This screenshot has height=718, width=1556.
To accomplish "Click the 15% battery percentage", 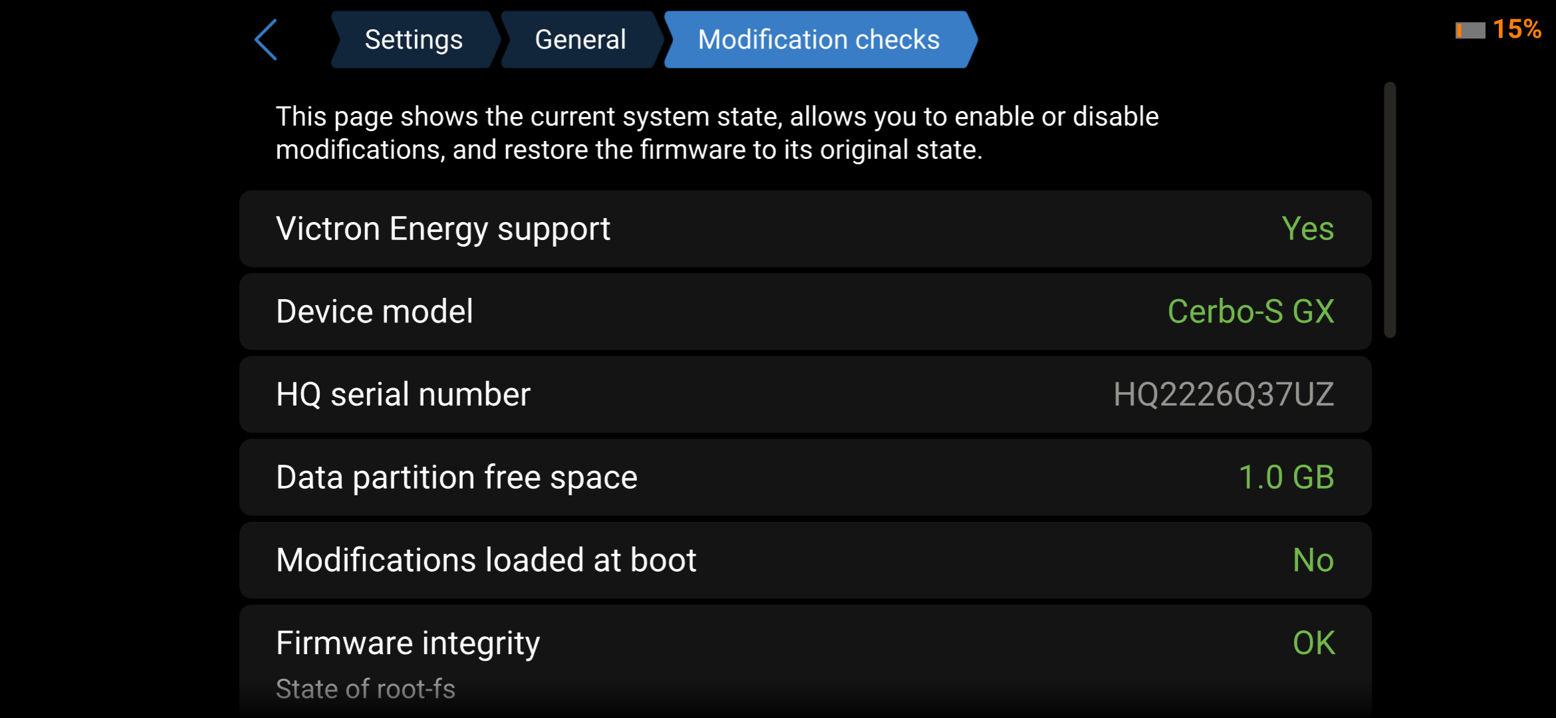I will point(1517,29).
